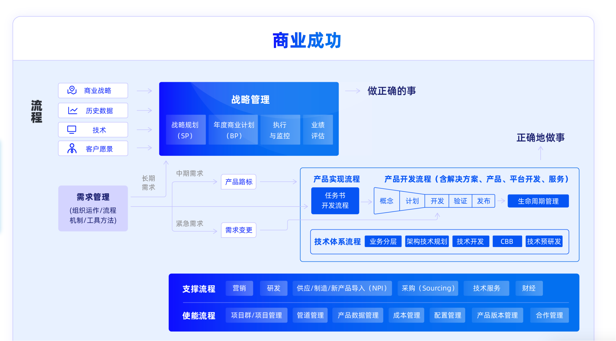Click the 需求管理 purple block
This screenshot has height=341, width=616.
[x=93, y=208]
